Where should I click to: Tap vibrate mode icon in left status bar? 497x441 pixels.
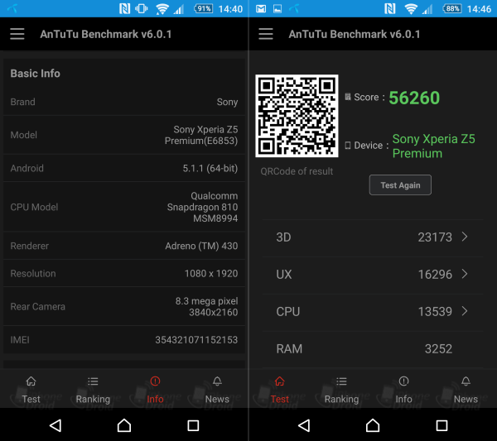(x=142, y=8)
